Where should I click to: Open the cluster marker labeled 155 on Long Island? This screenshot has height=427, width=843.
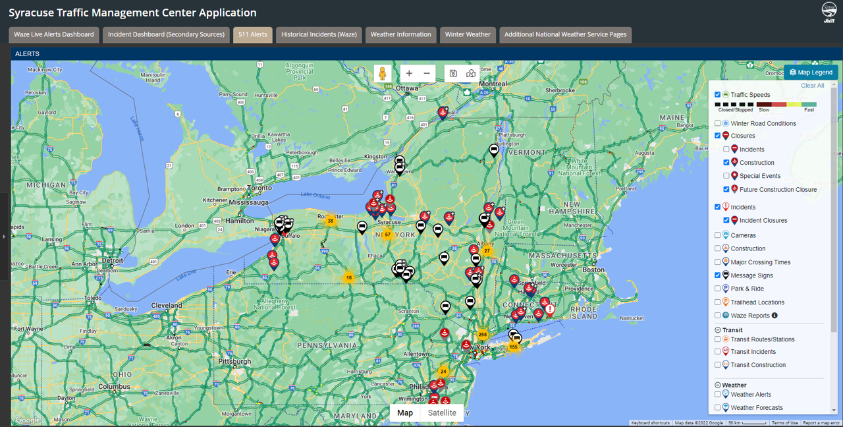pos(514,347)
